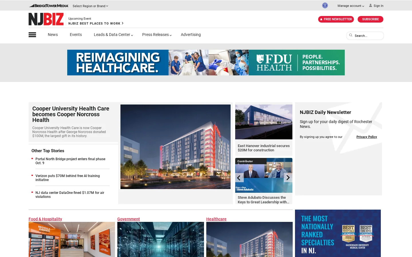Click the NJBIZ logo

(x=46, y=19)
